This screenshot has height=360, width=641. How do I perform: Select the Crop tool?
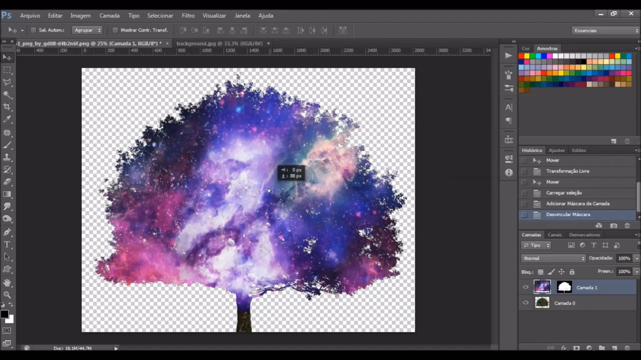(x=7, y=106)
